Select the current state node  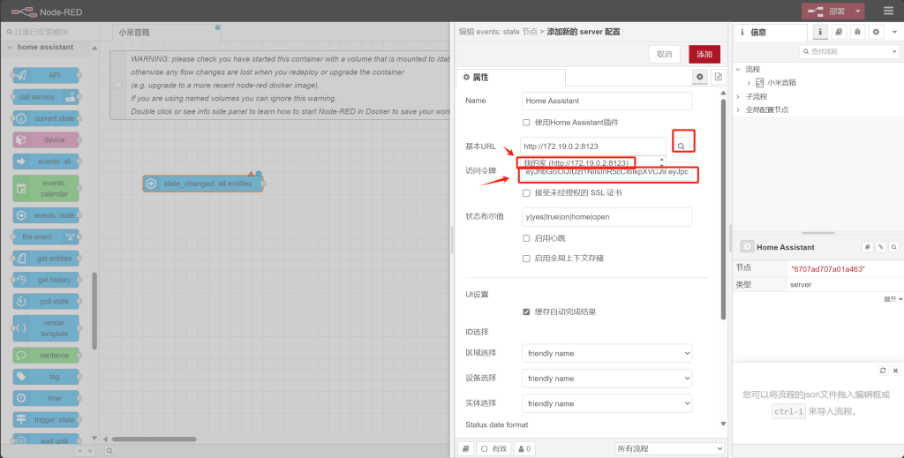[x=46, y=118]
